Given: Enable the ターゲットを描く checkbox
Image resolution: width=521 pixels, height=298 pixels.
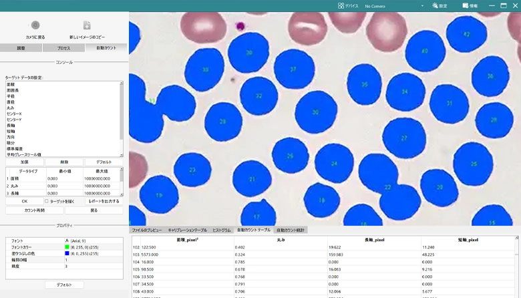Looking at the screenshot, I should 46,200.
